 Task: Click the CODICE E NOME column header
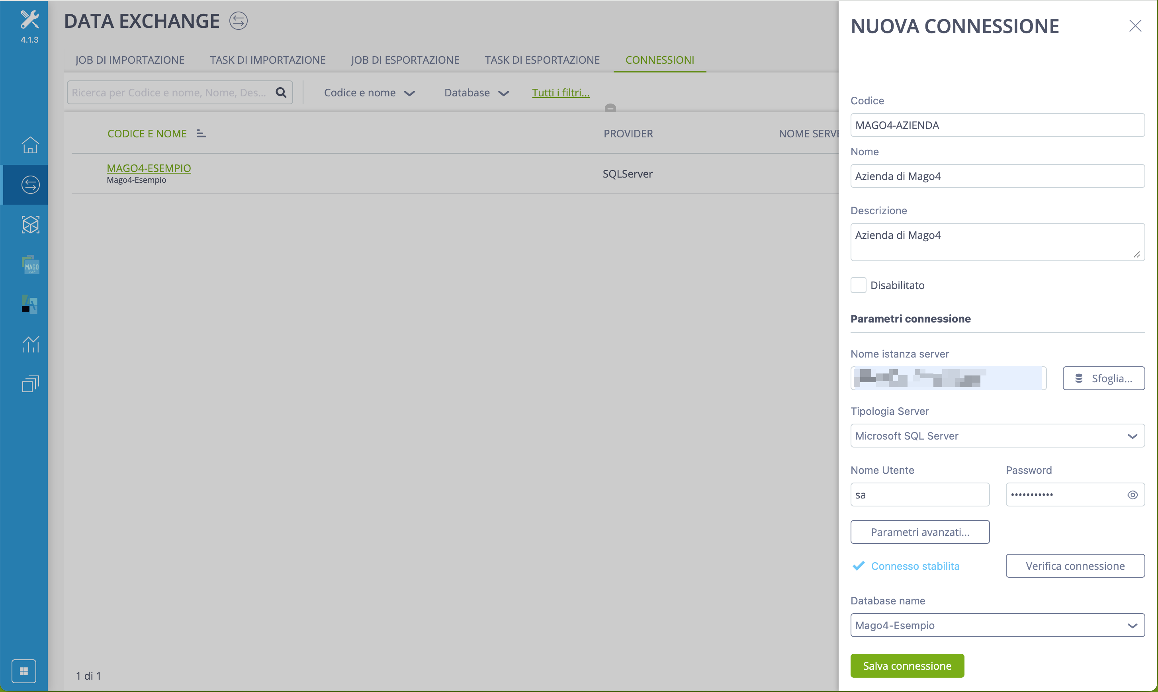[147, 133]
